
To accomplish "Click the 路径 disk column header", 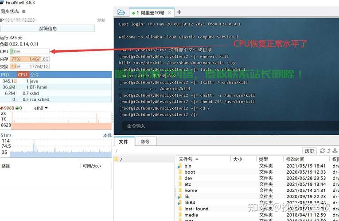I will point(40,166).
